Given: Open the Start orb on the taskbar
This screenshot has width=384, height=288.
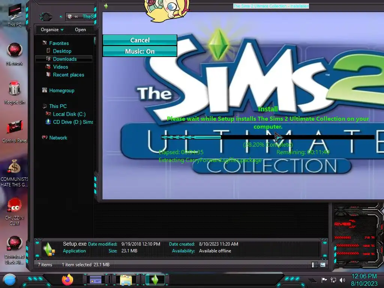Looking at the screenshot, I should [9, 280].
